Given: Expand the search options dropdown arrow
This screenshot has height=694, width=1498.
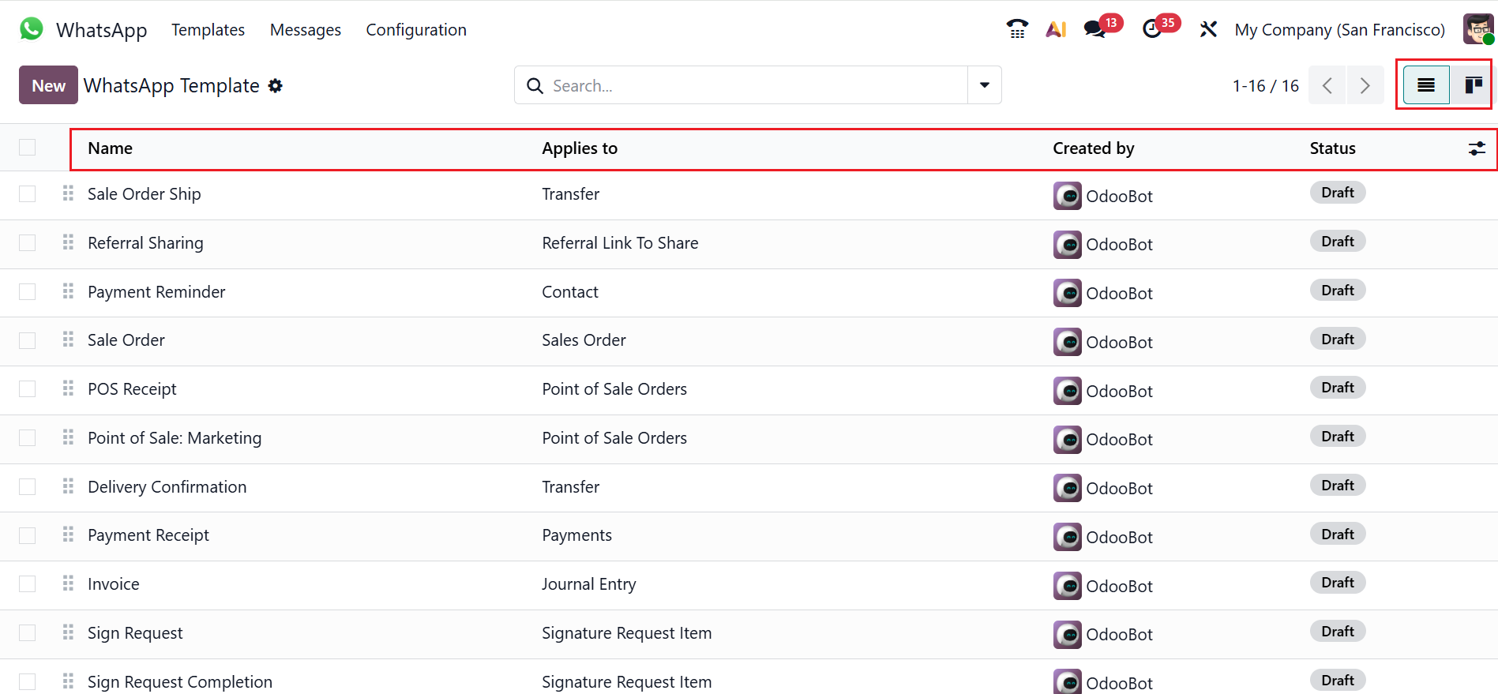Looking at the screenshot, I should point(985,85).
